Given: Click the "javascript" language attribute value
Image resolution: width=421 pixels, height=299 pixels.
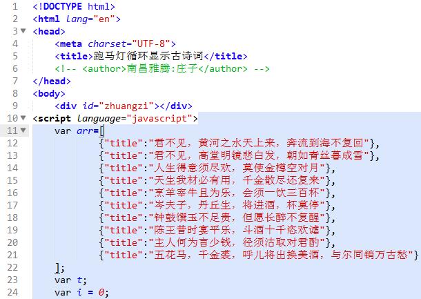Looking at the screenshot, I should click(158, 119).
